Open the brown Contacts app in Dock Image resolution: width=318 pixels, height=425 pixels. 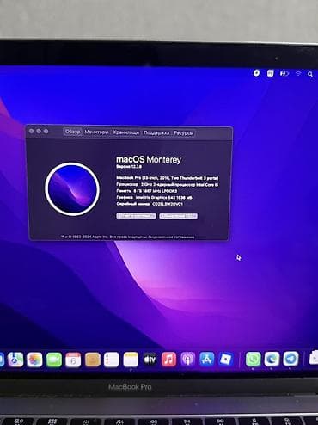(x=93, y=360)
